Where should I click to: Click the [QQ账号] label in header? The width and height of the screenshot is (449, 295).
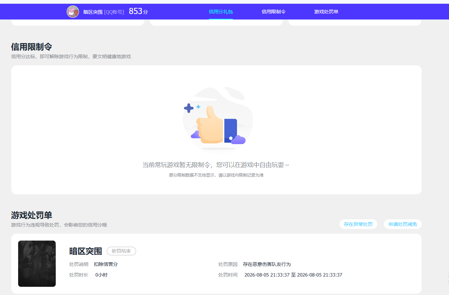coord(114,12)
